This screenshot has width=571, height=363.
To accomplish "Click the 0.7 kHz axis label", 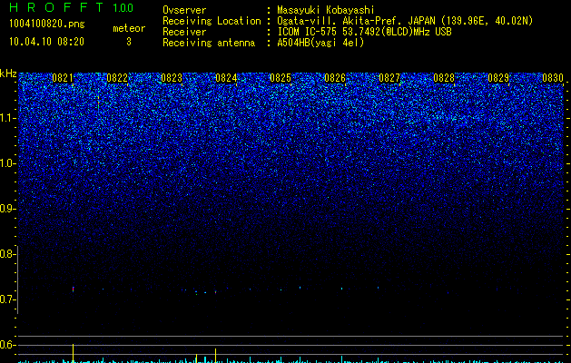I will (x=7, y=299).
